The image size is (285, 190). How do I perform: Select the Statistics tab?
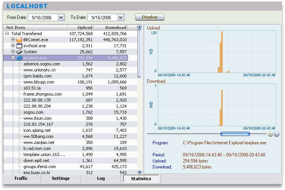[x=141, y=179]
